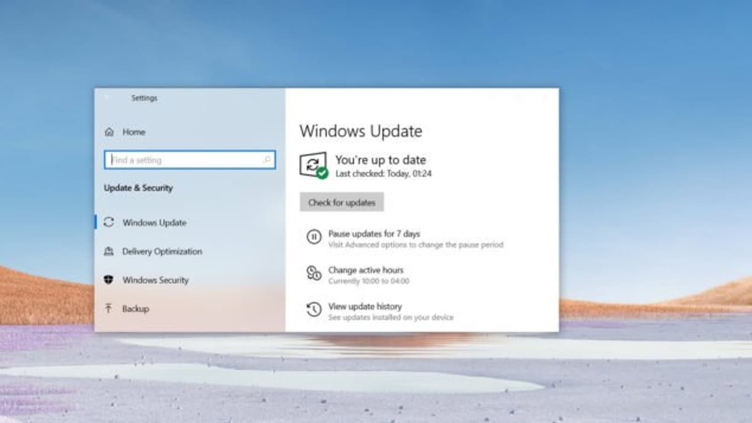The image size is (752, 423).
Task: Click the clock icon beside Change active hours
Action: click(314, 273)
